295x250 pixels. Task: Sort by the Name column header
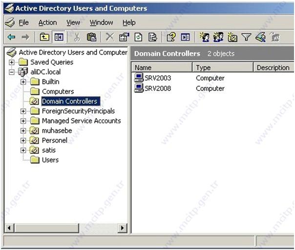[162, 67]
